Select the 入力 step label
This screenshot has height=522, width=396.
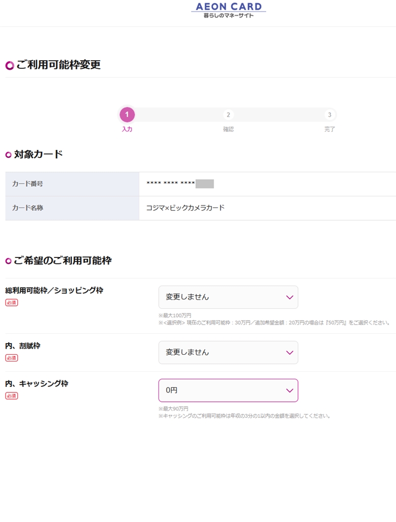click(127, 129)
